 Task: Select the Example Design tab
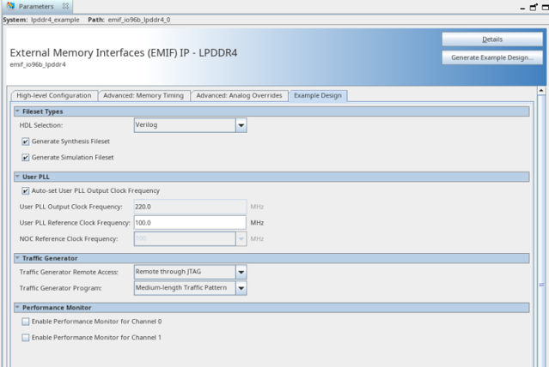pos(318,95)
